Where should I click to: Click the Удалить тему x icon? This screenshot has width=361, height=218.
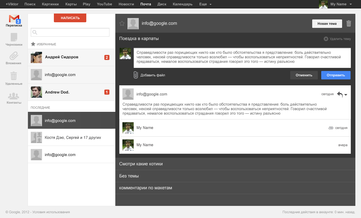(326, 39)
